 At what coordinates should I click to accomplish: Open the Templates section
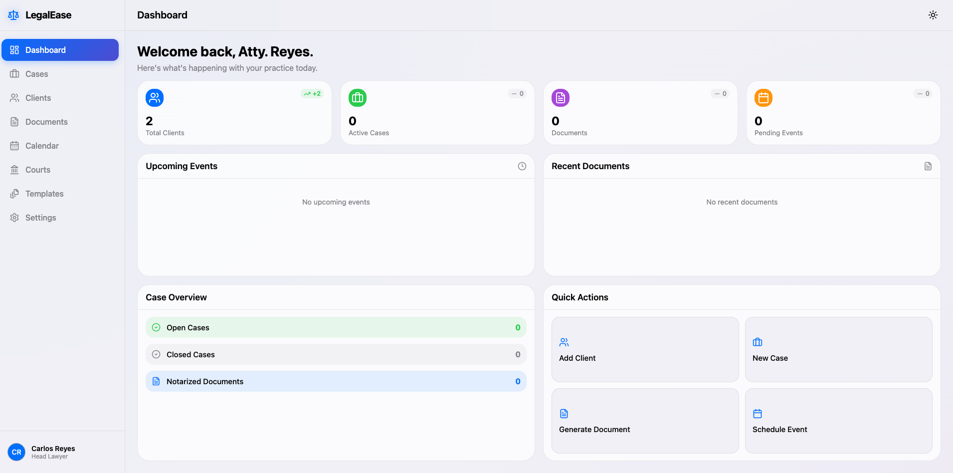[60, 194]
